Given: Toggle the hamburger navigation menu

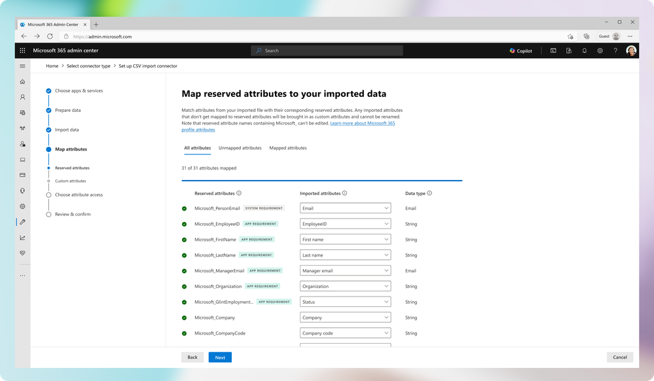Looking at the screenshot, I should tap(22, 66).
